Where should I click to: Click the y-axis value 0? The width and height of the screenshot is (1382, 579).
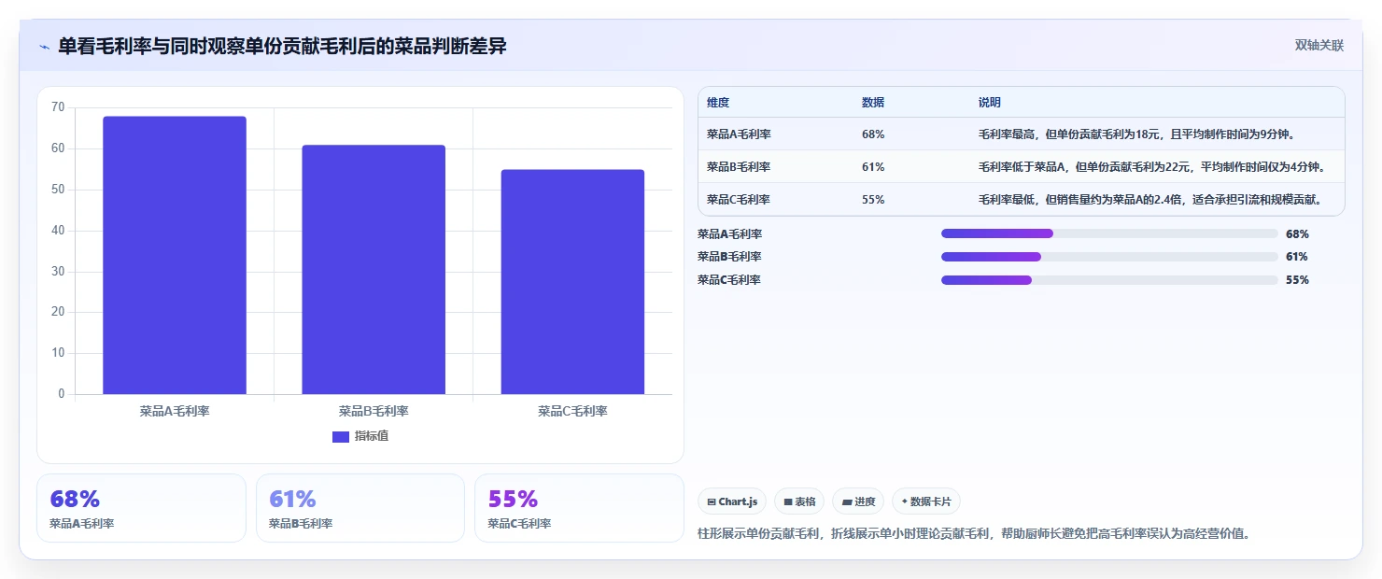tap(62, 394)
